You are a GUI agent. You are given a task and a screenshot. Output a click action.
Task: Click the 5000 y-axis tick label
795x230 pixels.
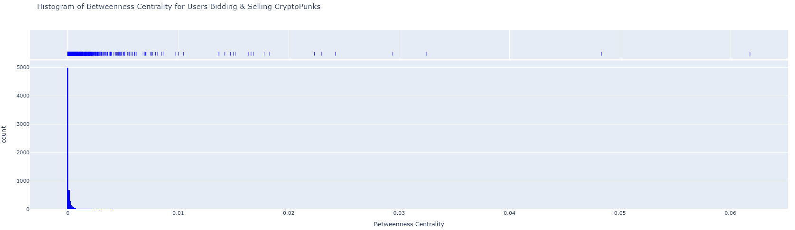(x=23, y=68)
